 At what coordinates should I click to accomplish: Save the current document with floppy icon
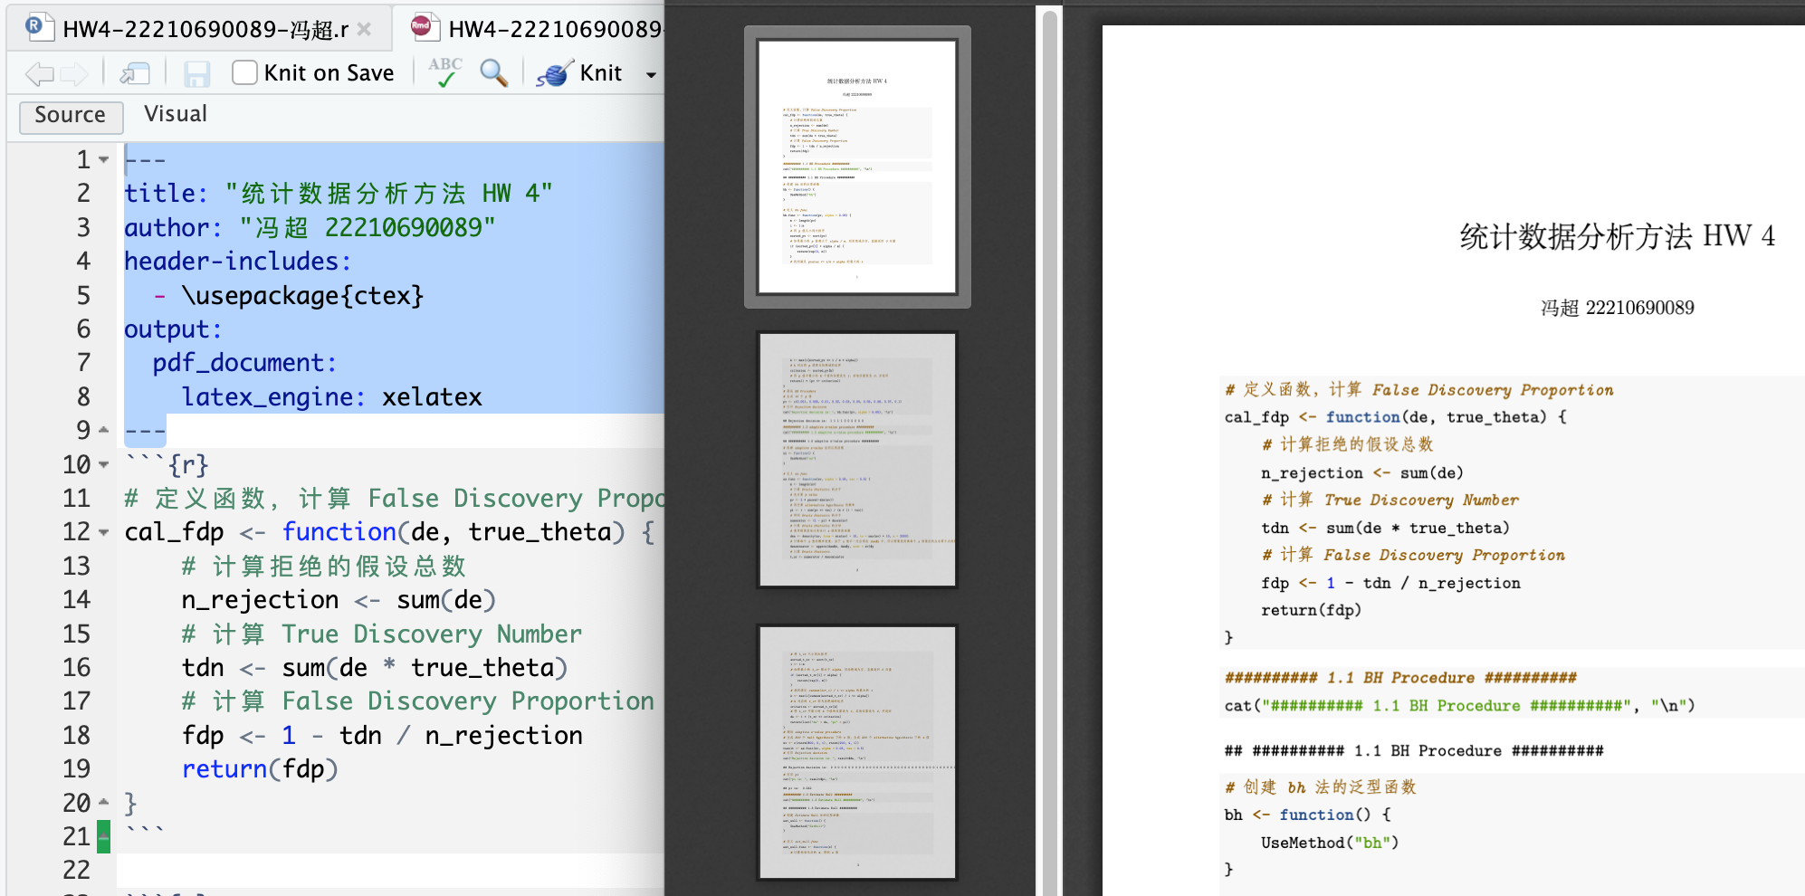(x=196, y=73)
